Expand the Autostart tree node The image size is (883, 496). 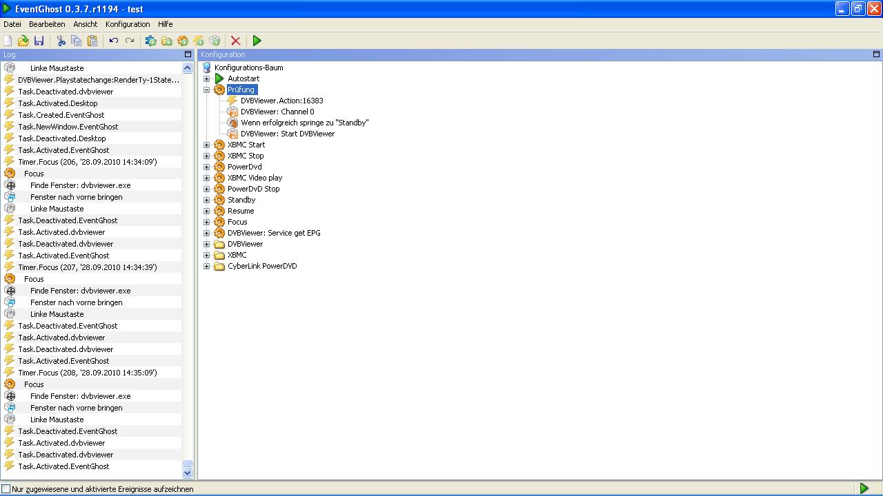click(x=206, y=79)
